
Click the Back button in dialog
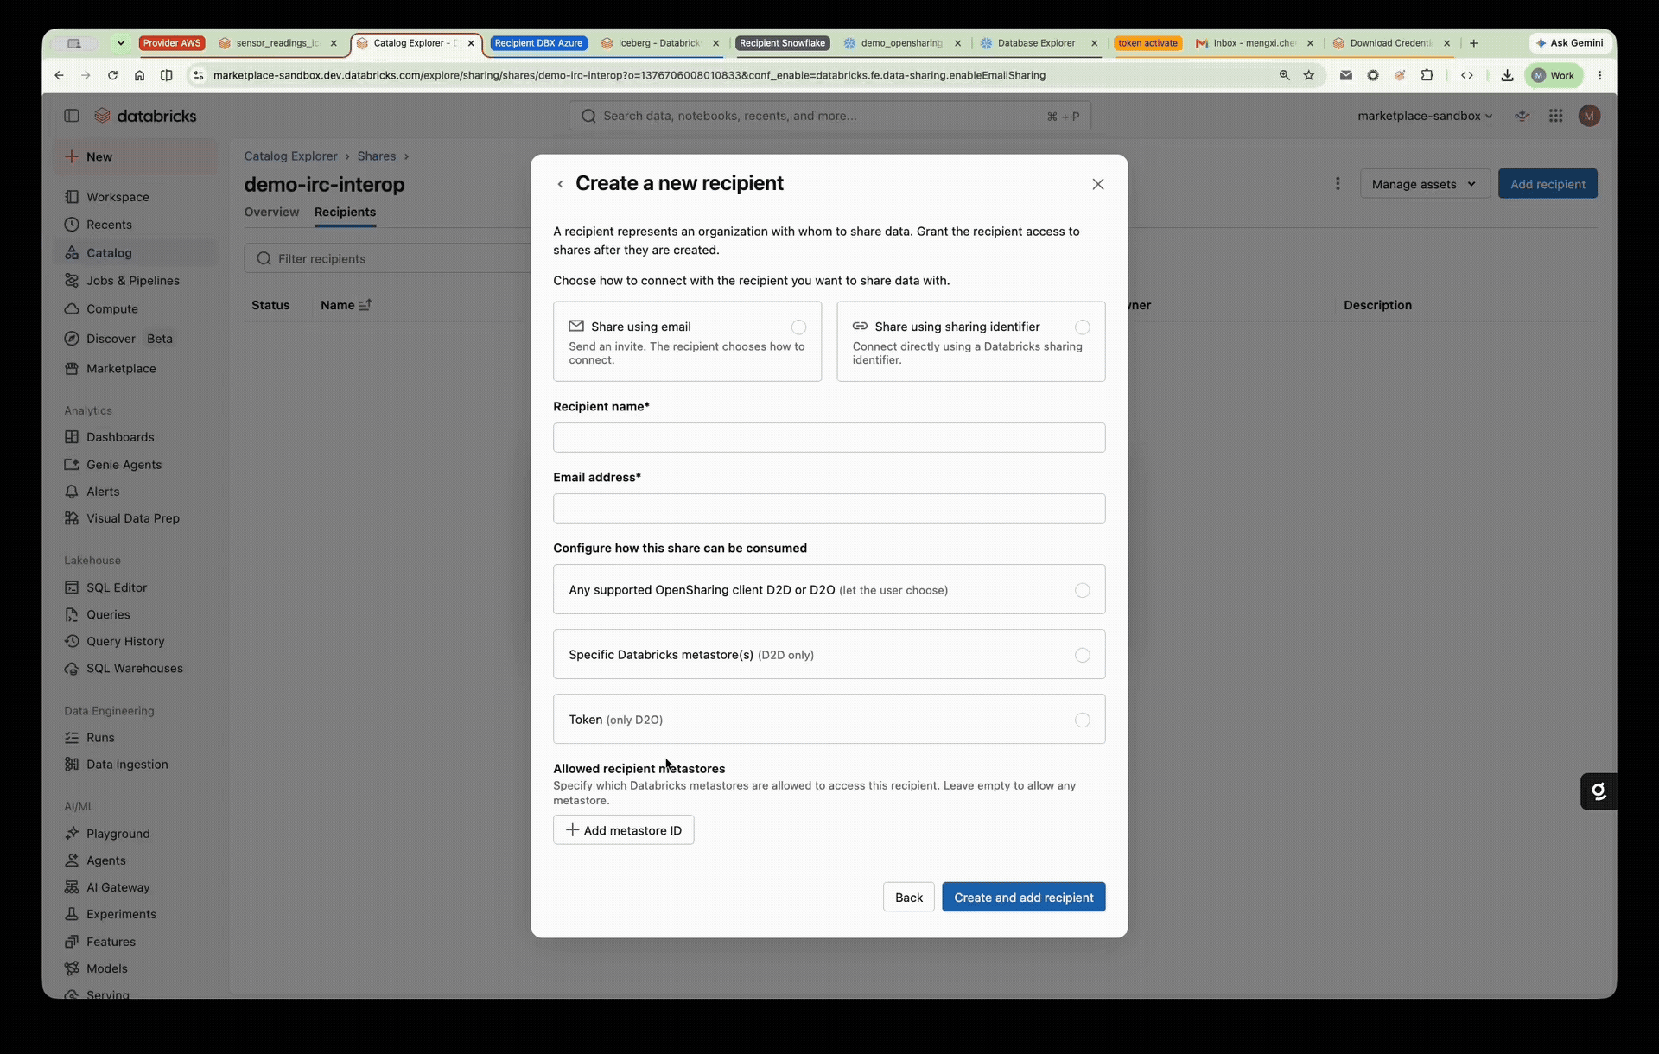(908, 898)
